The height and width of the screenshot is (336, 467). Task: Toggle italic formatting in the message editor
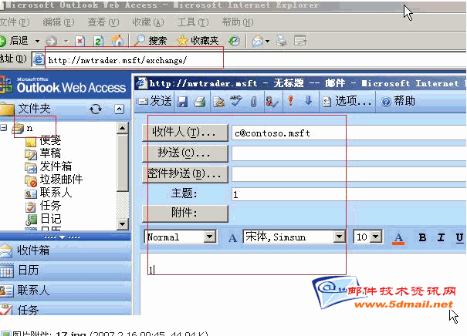pos(442,237)
